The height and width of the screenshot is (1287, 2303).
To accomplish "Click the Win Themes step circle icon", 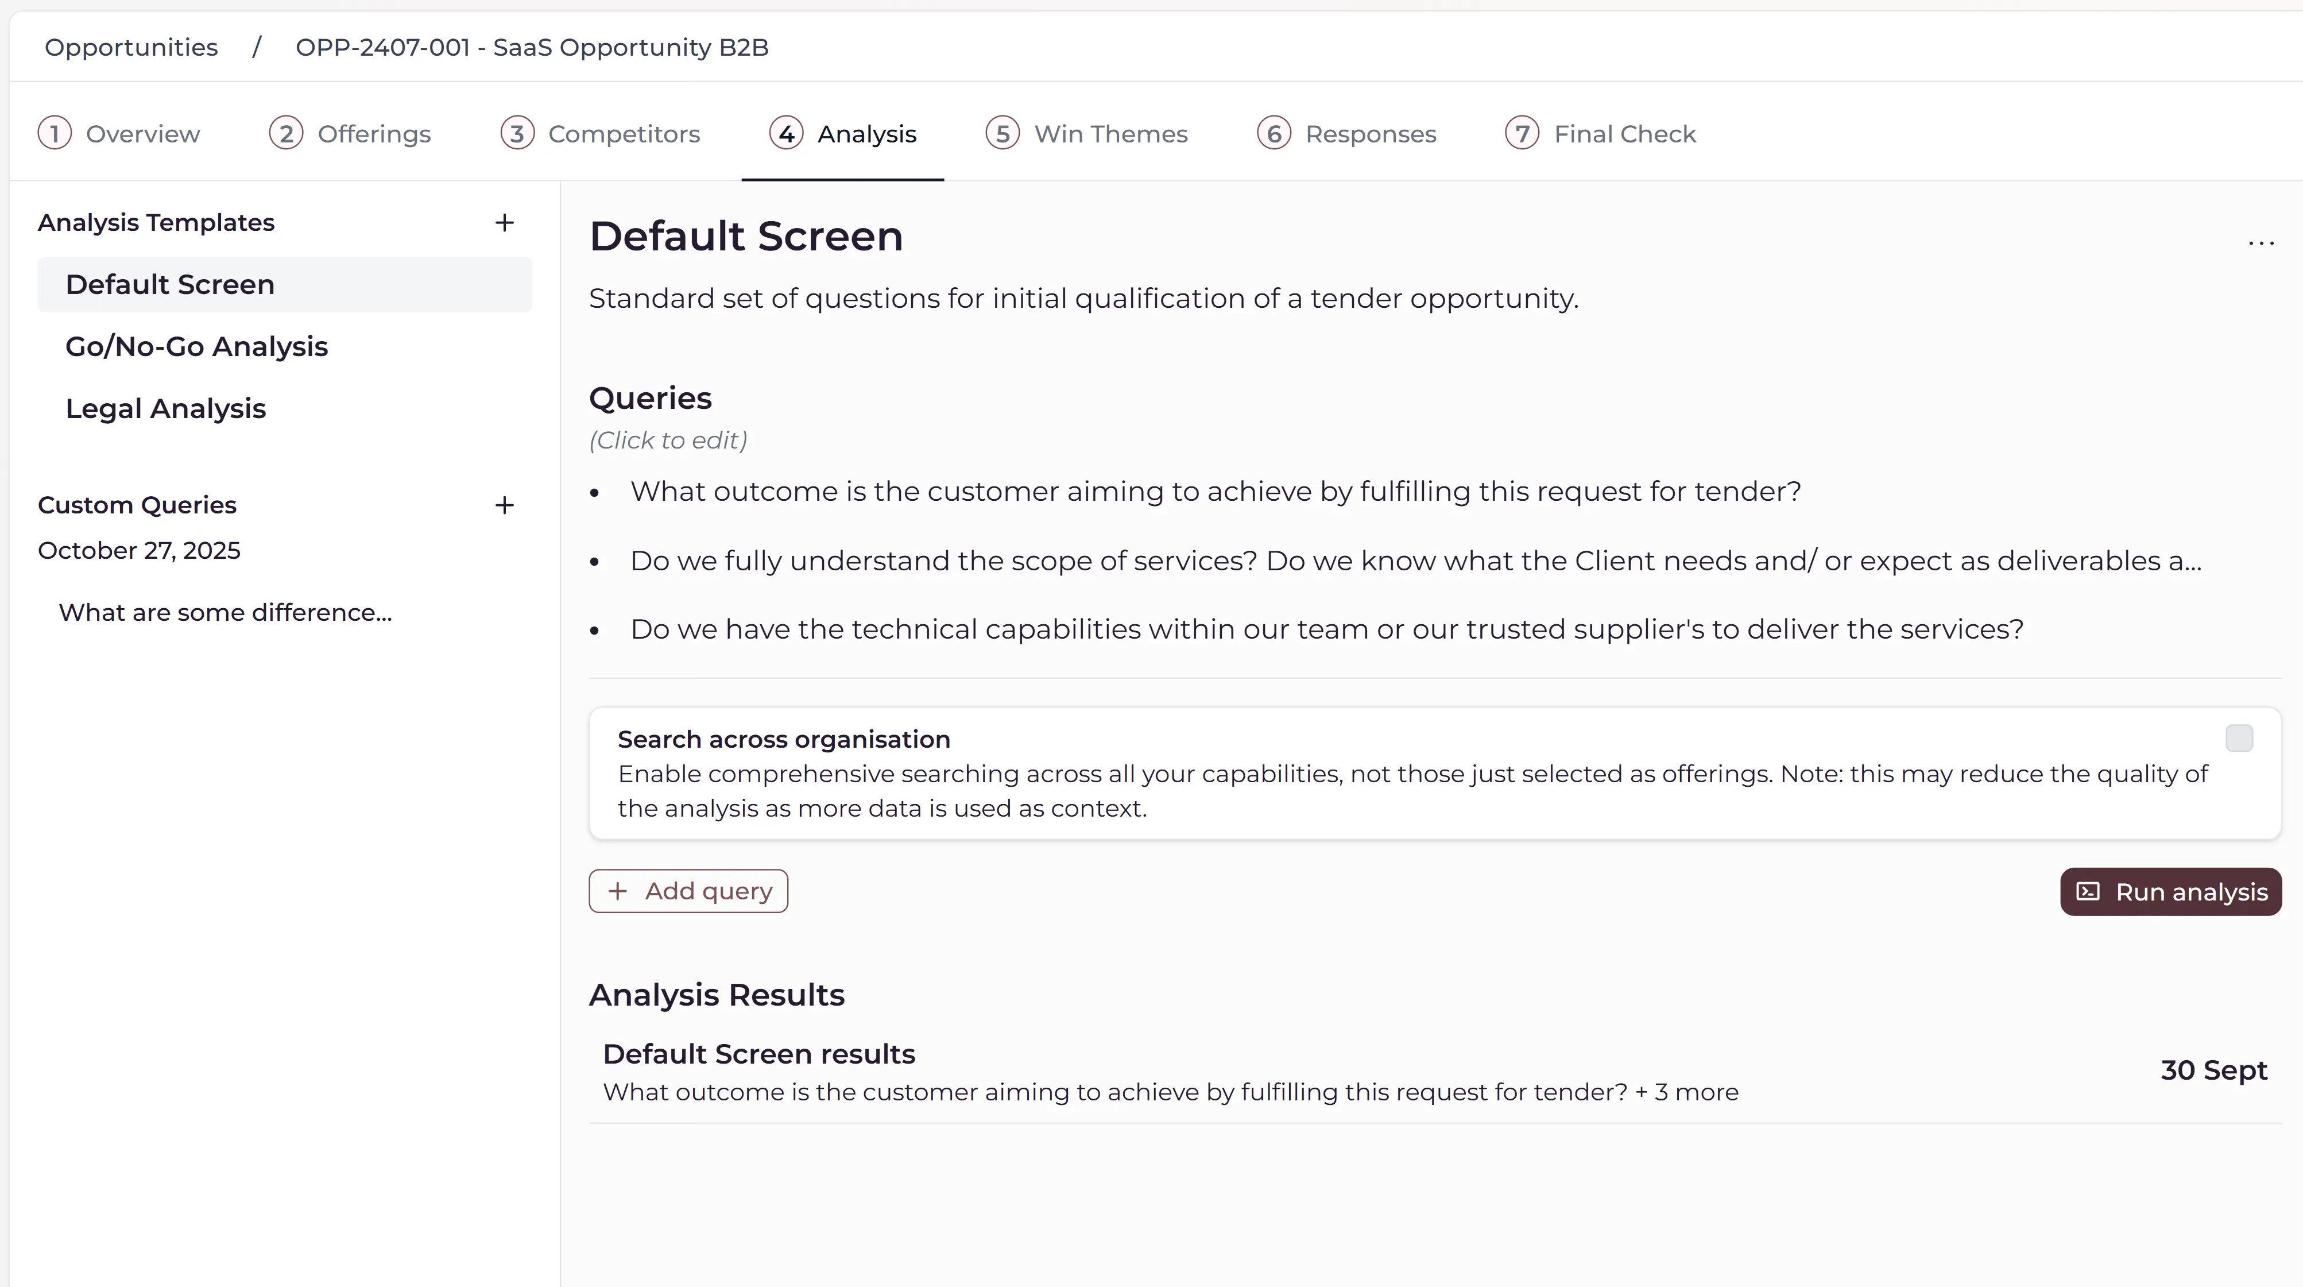I will click(1003, 133).
